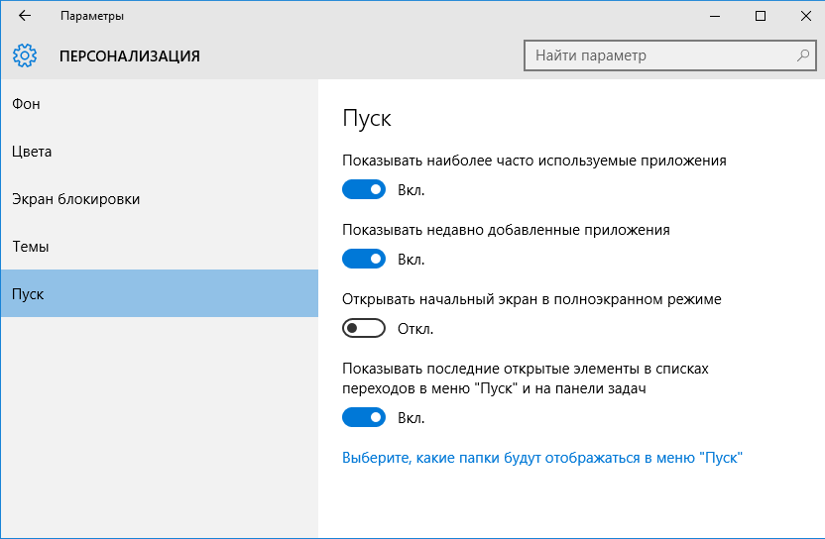The width and height of the screenshot is (825, 539).
Task: Maximize the Параметры window
Action: point(761,16)
